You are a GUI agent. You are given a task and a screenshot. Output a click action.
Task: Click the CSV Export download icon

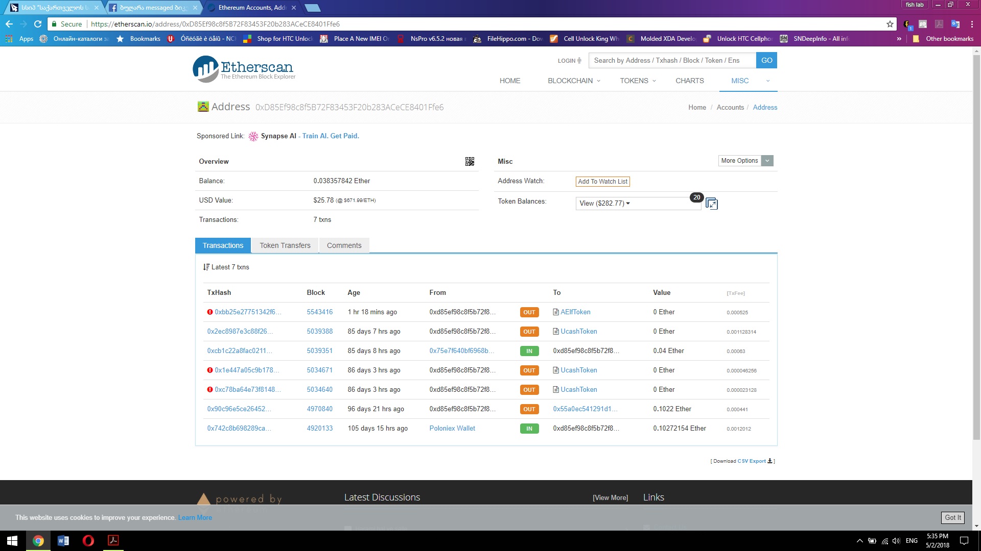[770, 461]
